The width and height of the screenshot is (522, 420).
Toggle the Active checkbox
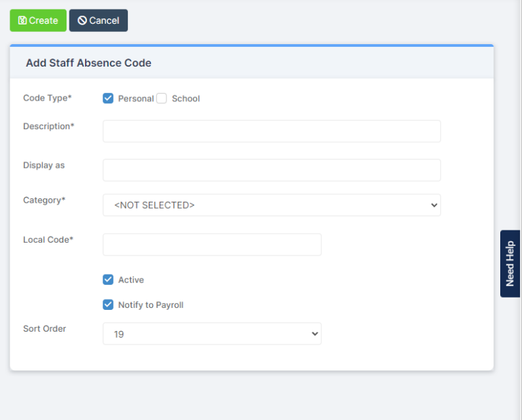[108, 279]
